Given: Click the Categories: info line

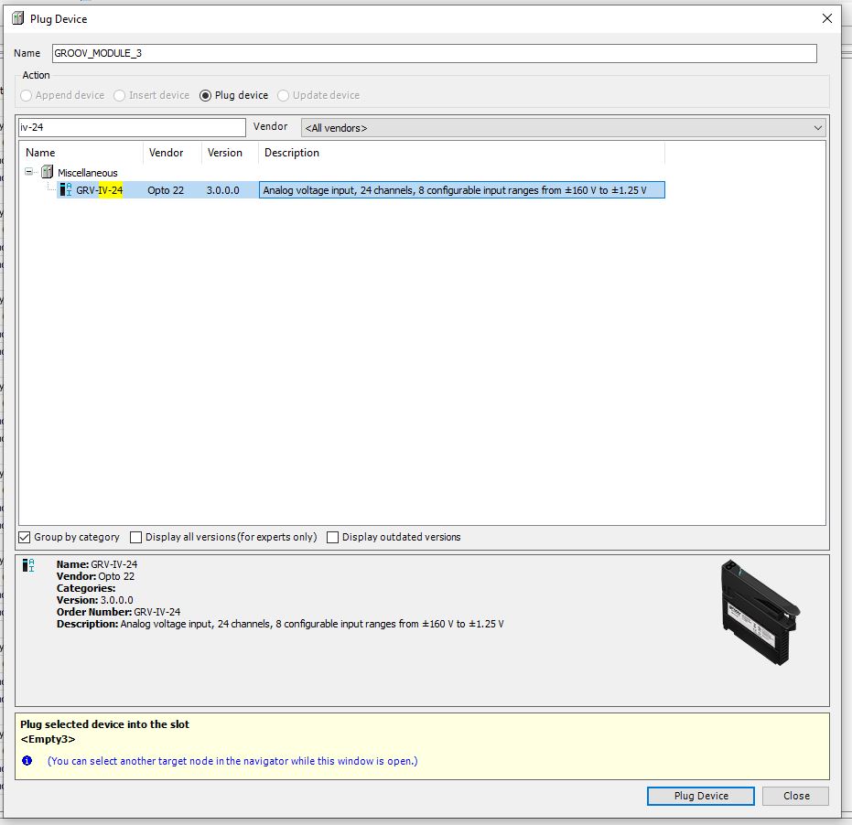Looking at the screenshot, I should pos(86,588).
